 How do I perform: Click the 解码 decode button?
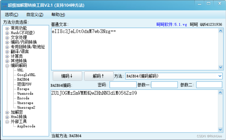coord(99,76)
